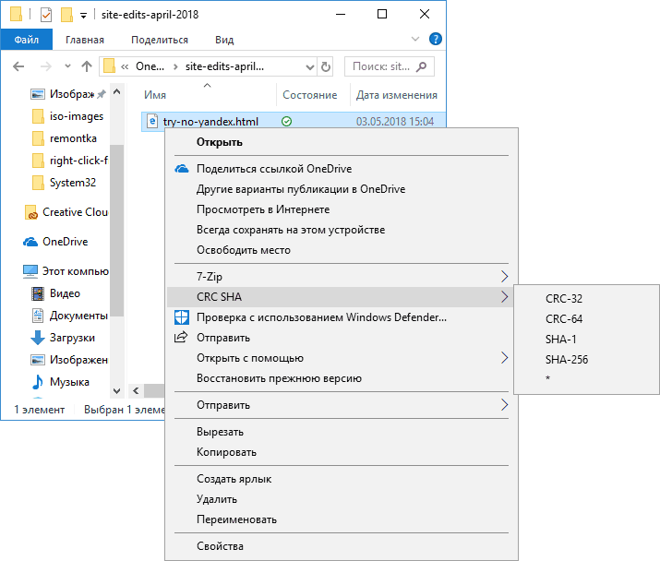Image resolution: width=660 pixels, height=561 pixels.
Task: Click the search magnifier icon
Action: click(421, 66)
